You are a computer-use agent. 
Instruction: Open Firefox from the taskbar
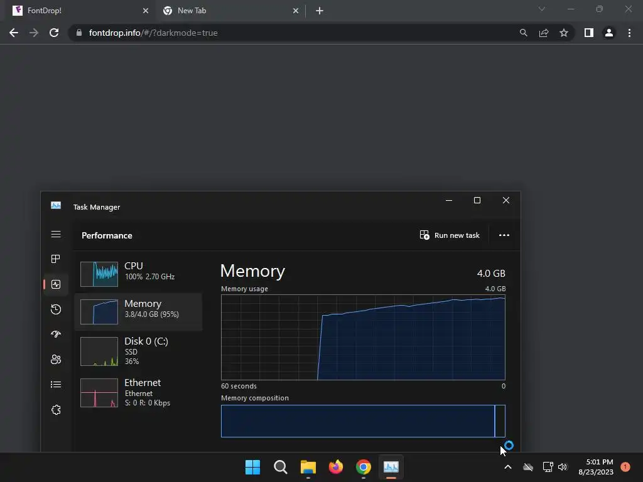[336, 467]
